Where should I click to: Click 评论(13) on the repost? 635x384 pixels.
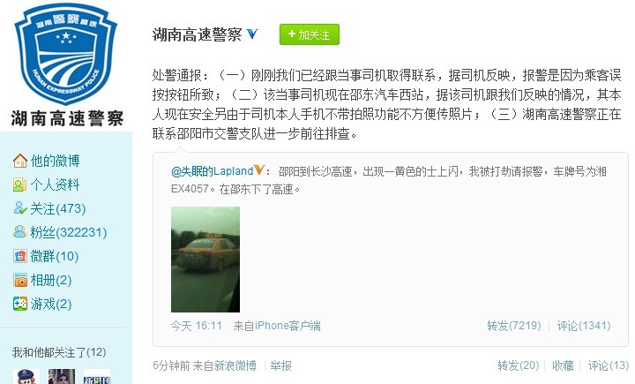tap(609, 365)
